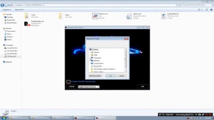Expand Libraries node in the Browse For Folder tree

pyautogui.click(x=90, y=52)
